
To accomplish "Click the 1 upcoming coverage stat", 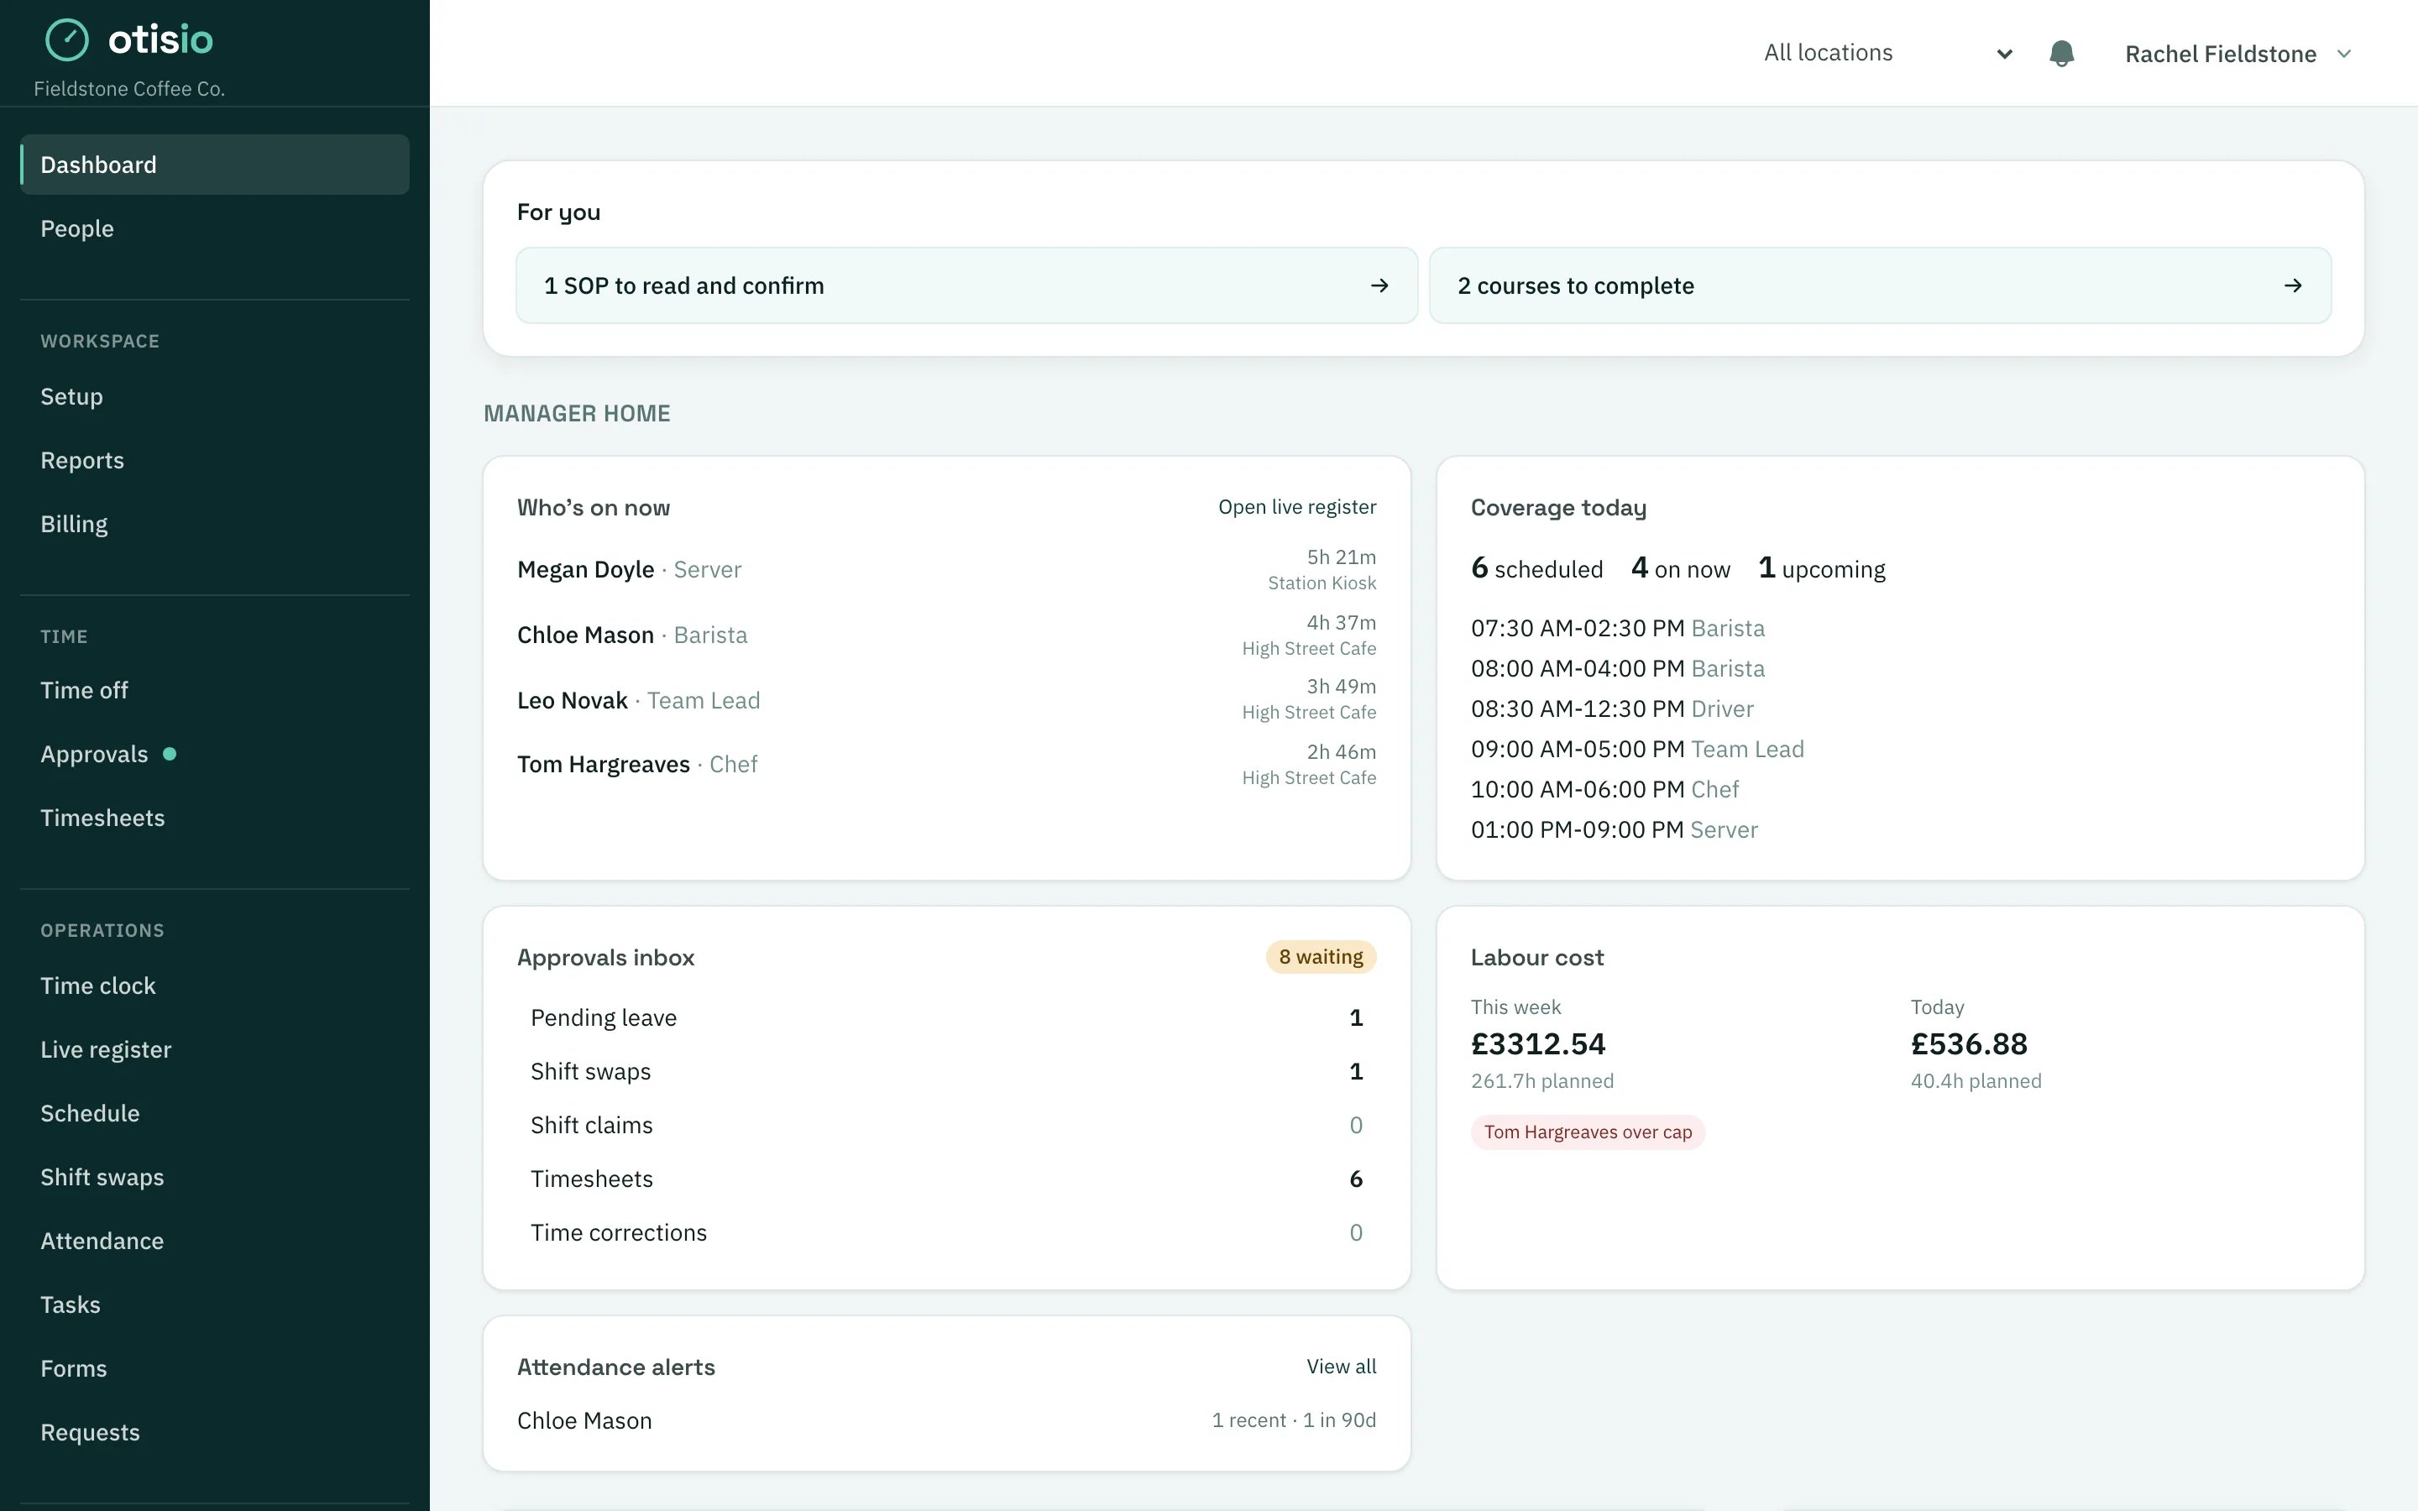I will tap(1822, 568).
